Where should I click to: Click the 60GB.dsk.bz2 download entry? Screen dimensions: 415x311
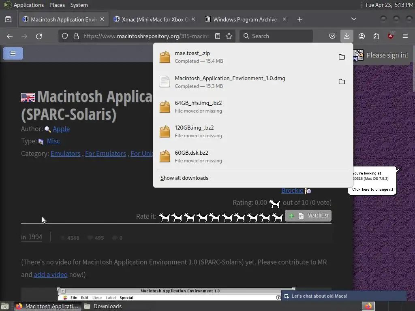point(253,157)
